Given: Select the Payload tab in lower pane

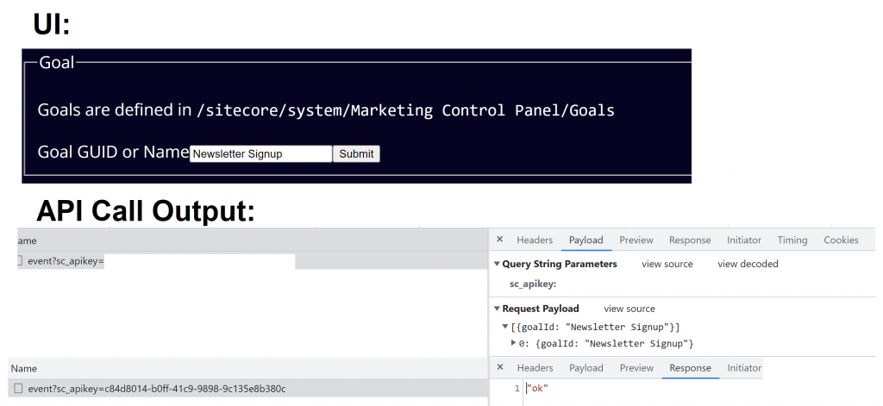Looking at the screenshot, I should (586, 368).
